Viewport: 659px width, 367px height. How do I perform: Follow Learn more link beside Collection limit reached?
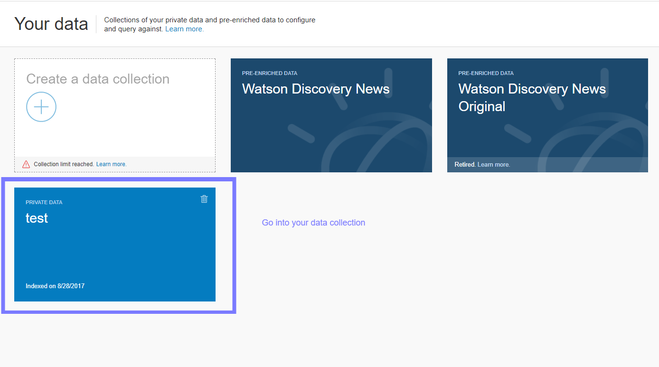(111, 164)
